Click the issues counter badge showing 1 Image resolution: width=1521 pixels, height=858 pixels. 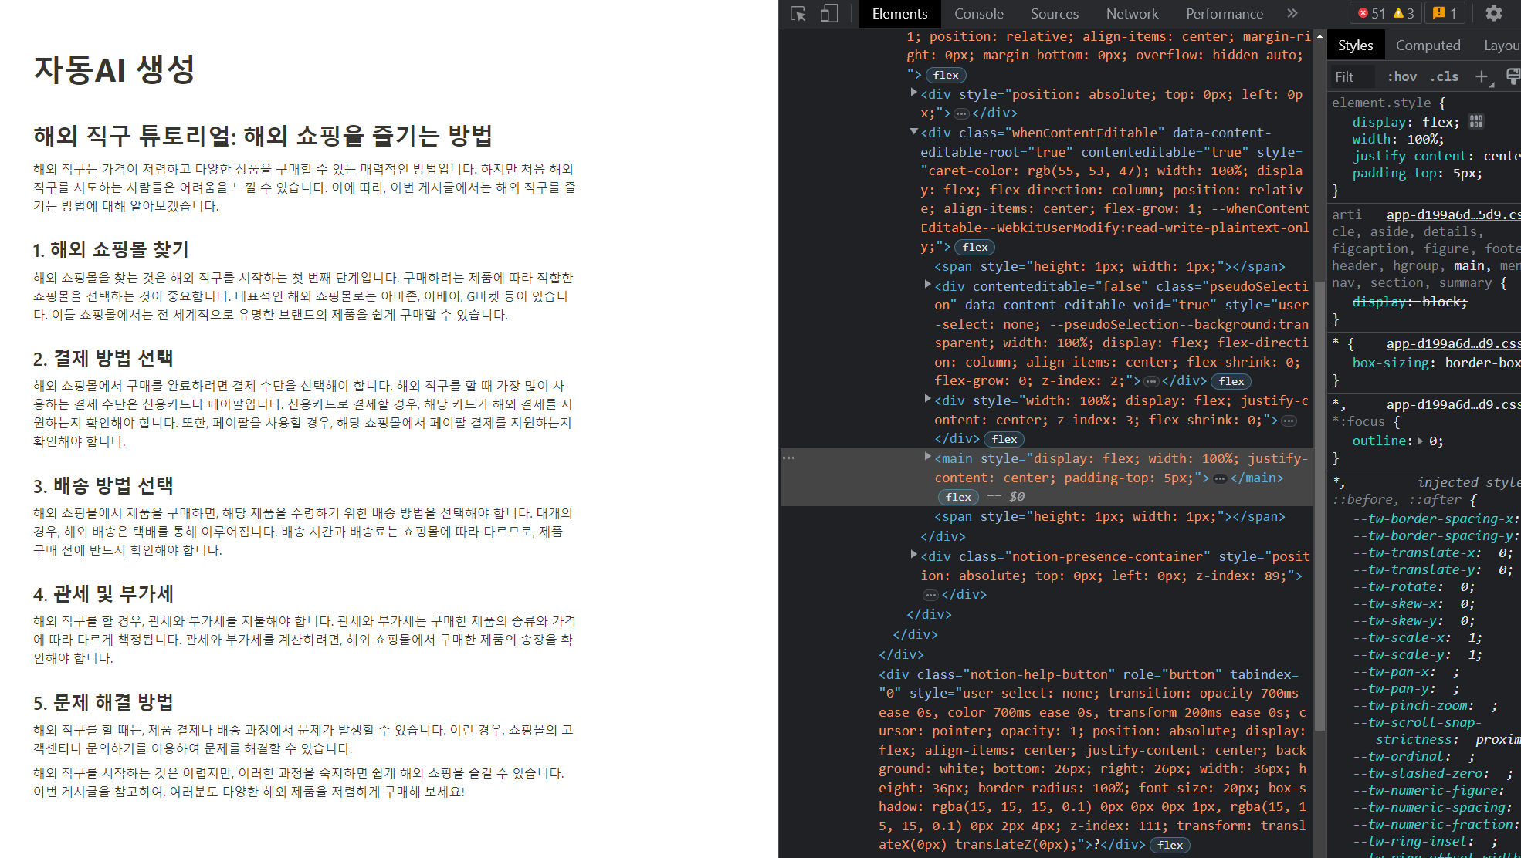(x=1444, y=14)
